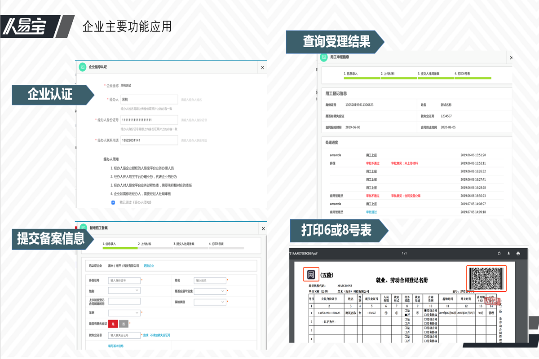Open the 学历 dropdown

124,313
